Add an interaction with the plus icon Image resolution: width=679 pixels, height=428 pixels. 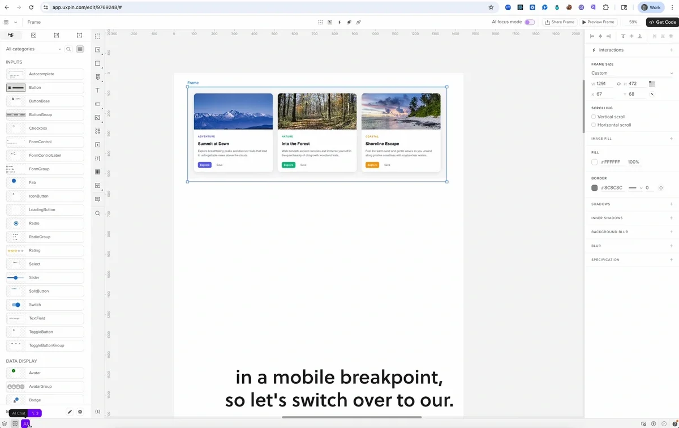671,50
